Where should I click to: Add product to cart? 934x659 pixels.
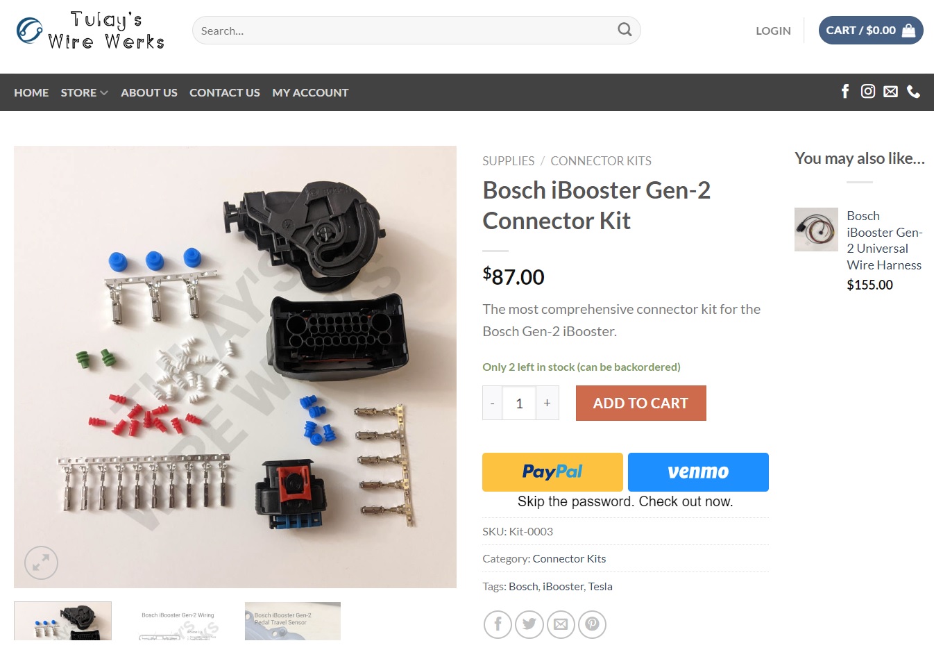tap(640, 403)
